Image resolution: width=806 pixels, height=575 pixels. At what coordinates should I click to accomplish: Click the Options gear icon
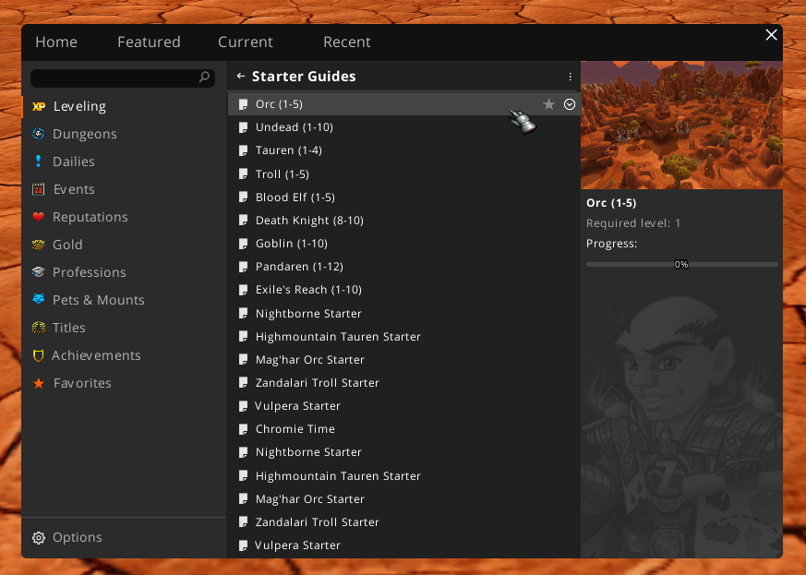38,537
